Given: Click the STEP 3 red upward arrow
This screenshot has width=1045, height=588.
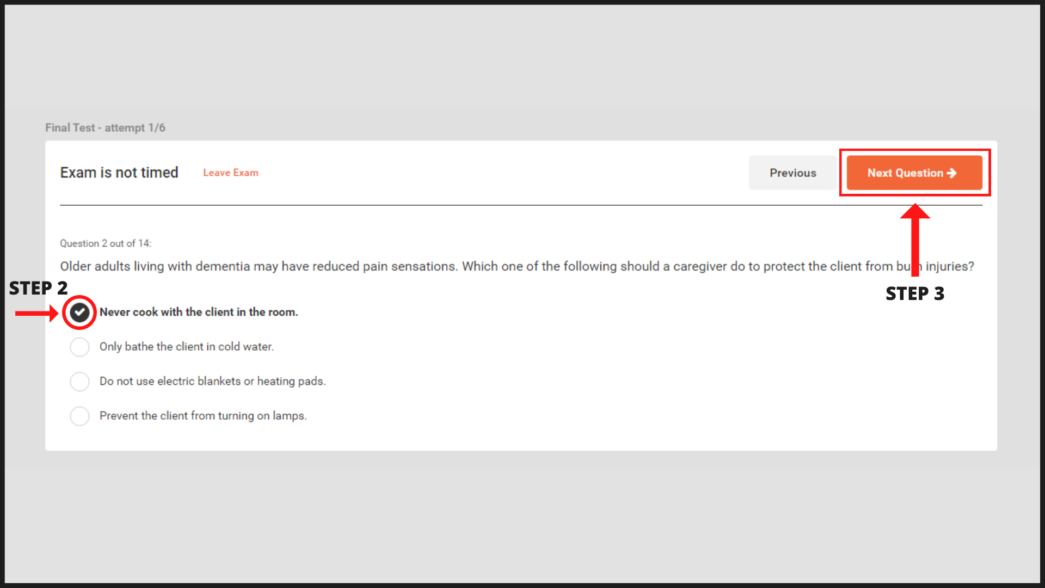Looking at the screenshot, I should tap(915, 240).
